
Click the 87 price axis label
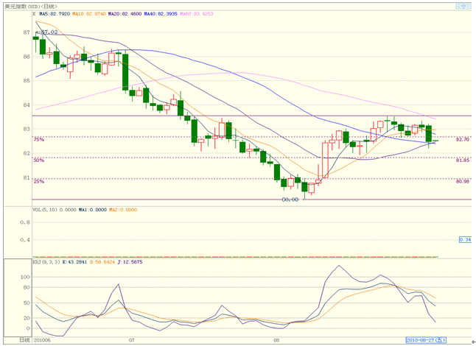click(27, 32)
